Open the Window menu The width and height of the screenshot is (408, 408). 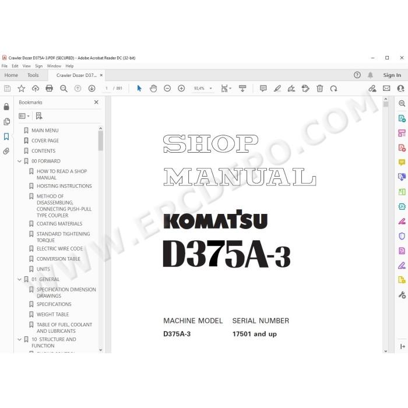point(54,66)
